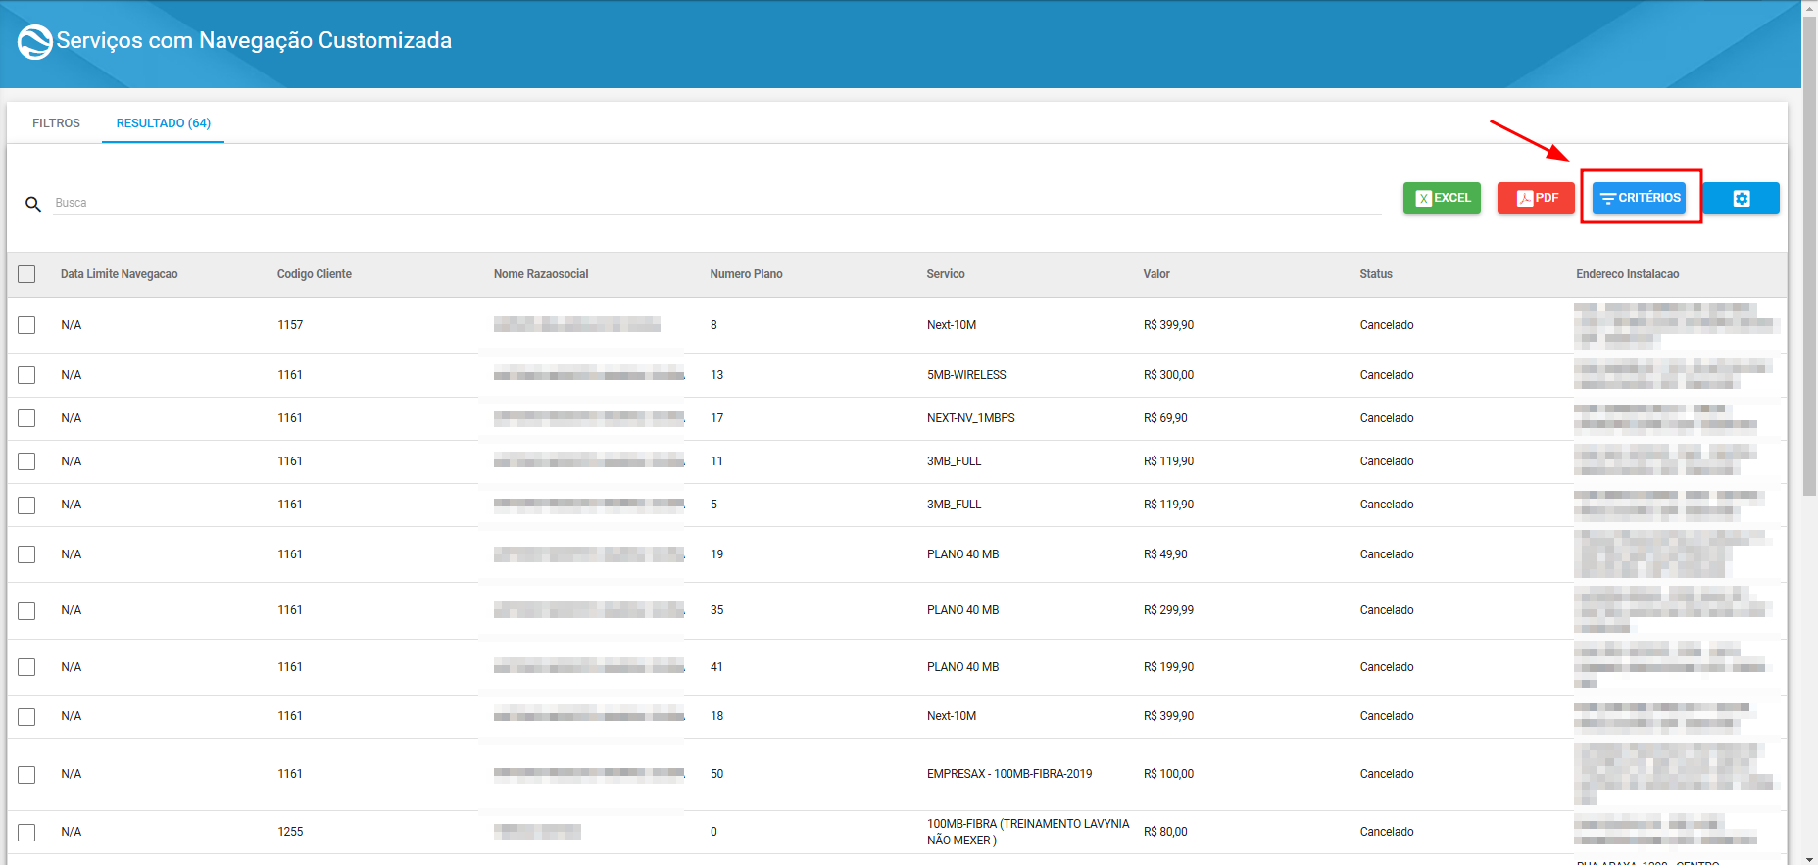Focus the Busca search field

(x=717, y=203)
